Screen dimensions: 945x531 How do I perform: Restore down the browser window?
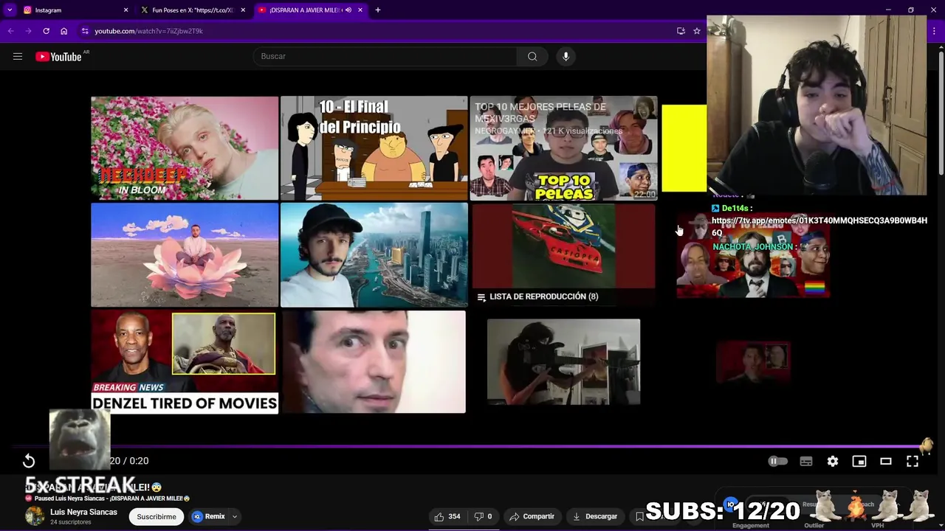click(x=910, y=10)
